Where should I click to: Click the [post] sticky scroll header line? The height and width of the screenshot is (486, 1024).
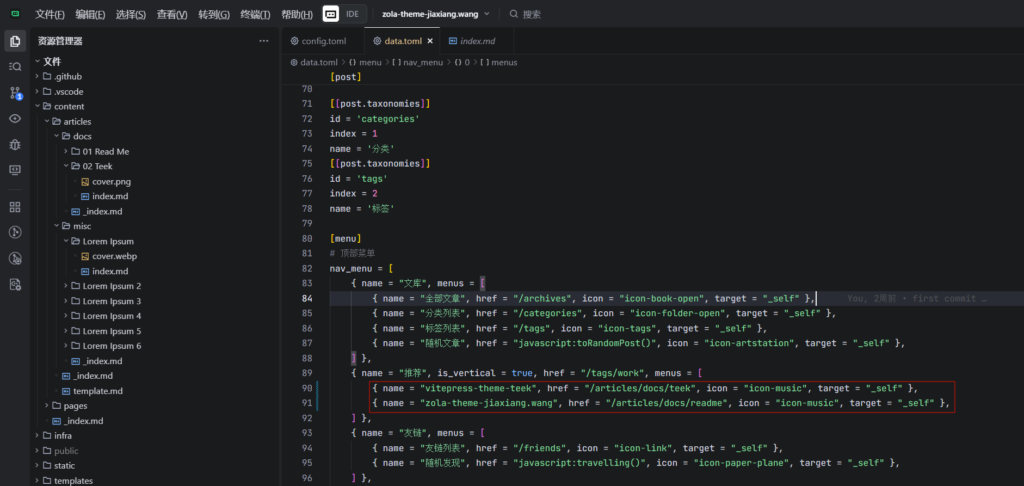[346, 77]
